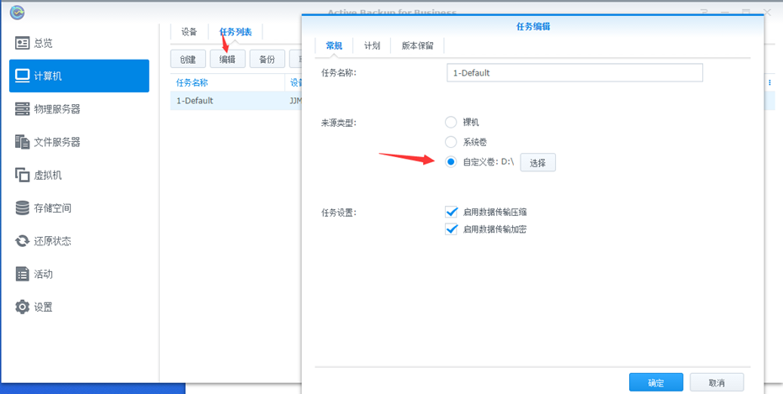This screenshot has width=783, height=394.
Task: Disable the 启用数据传输压缩 checkbox
Action: [x=452, y=213]
